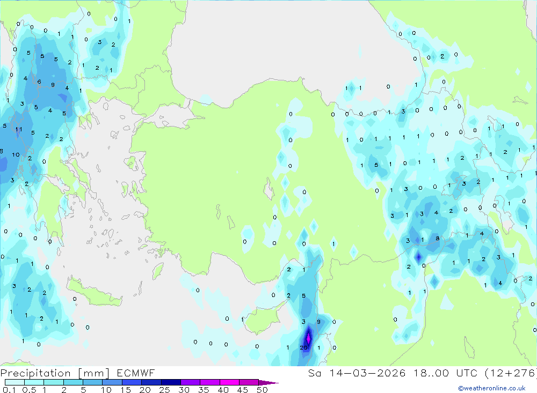Click the '0.1' legend value label
537x393 pixels.
[9, 390]
